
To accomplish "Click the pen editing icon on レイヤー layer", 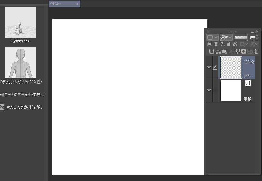I will [215, 67].
